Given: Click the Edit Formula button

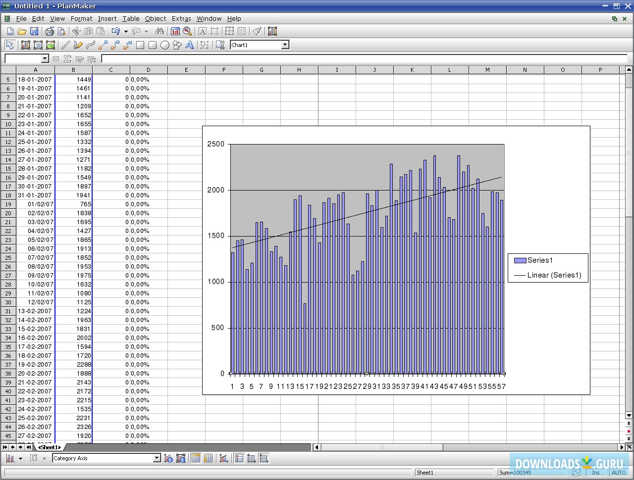Looking at the screenshot, I should tap(56, 58).
